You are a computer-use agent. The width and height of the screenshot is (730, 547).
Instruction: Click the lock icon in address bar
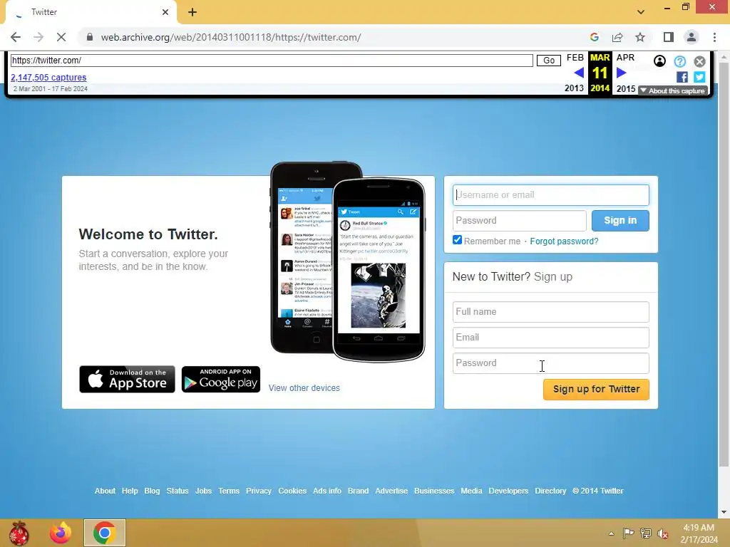pos(90,37)
